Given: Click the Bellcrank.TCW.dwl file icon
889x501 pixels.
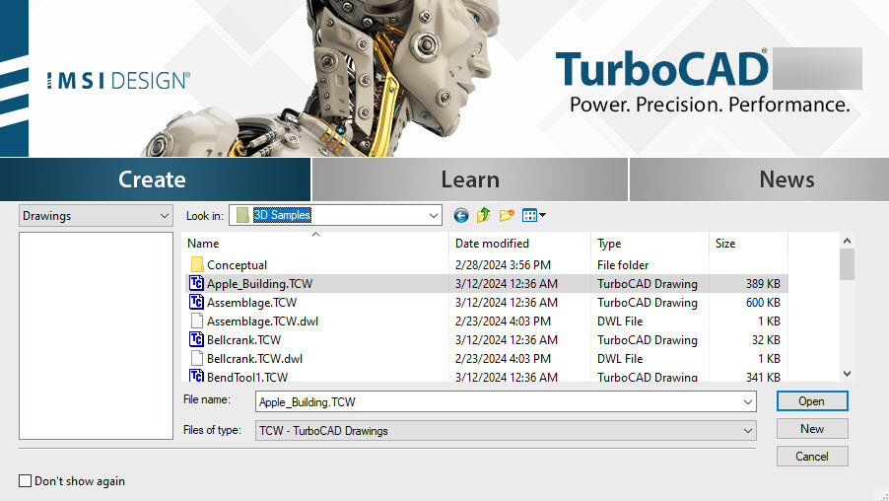Looking at the screenshot, I should tap(196, 358).
